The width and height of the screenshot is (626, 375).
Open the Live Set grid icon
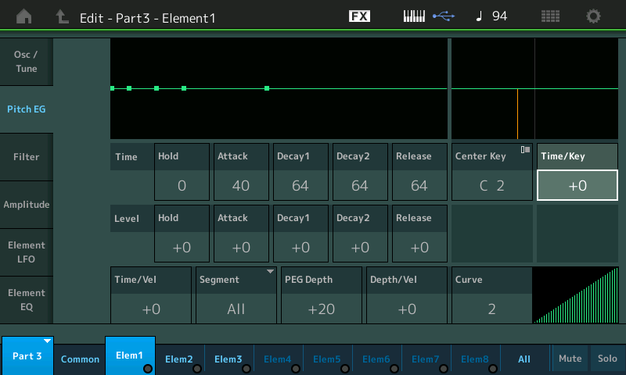coord(550,16)
